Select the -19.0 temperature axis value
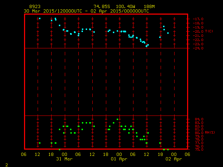The width and height of the screenshot is (223, 167). [x=198, y=27]
